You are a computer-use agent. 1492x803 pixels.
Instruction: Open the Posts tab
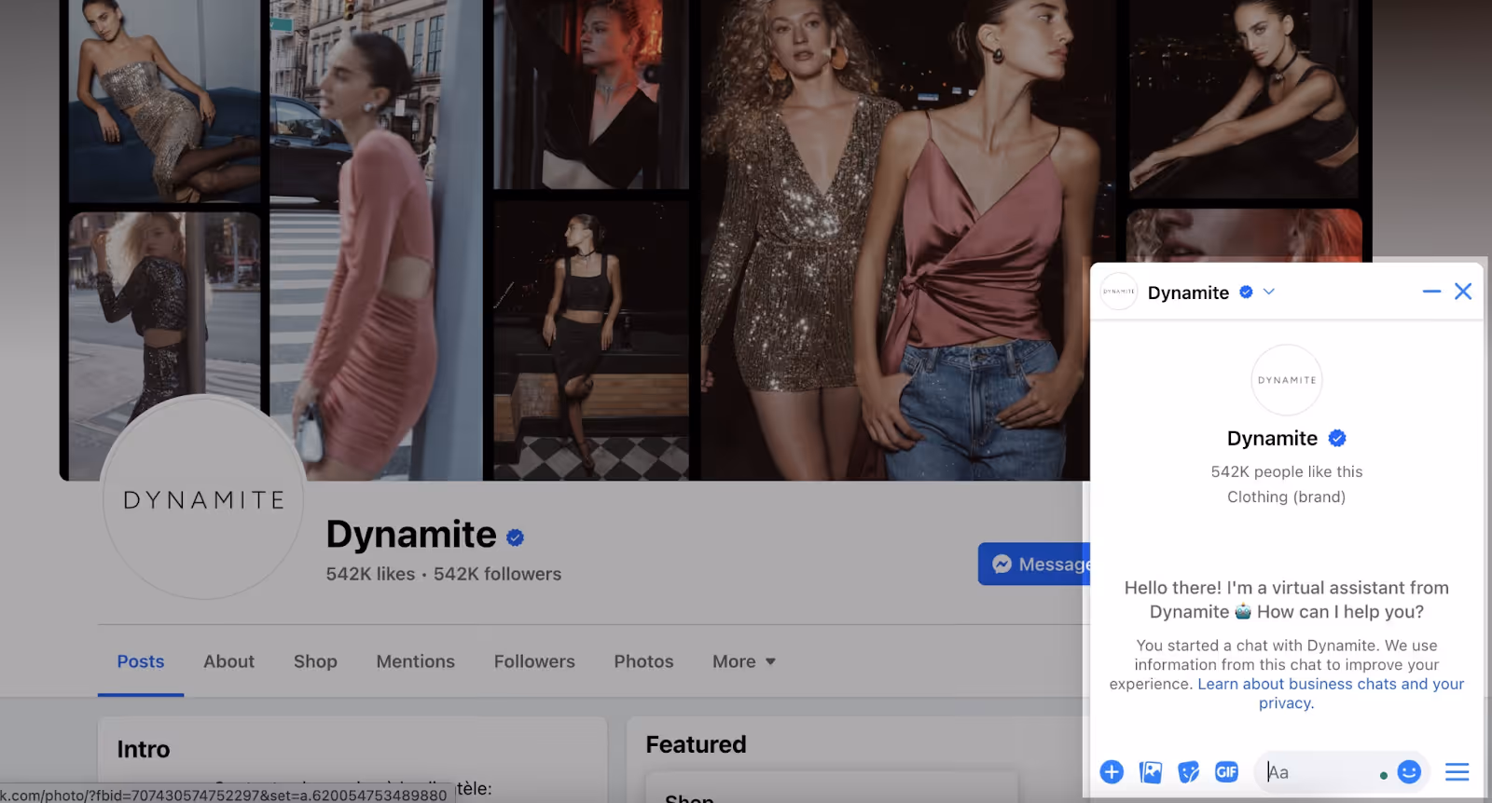click(141, 661)
